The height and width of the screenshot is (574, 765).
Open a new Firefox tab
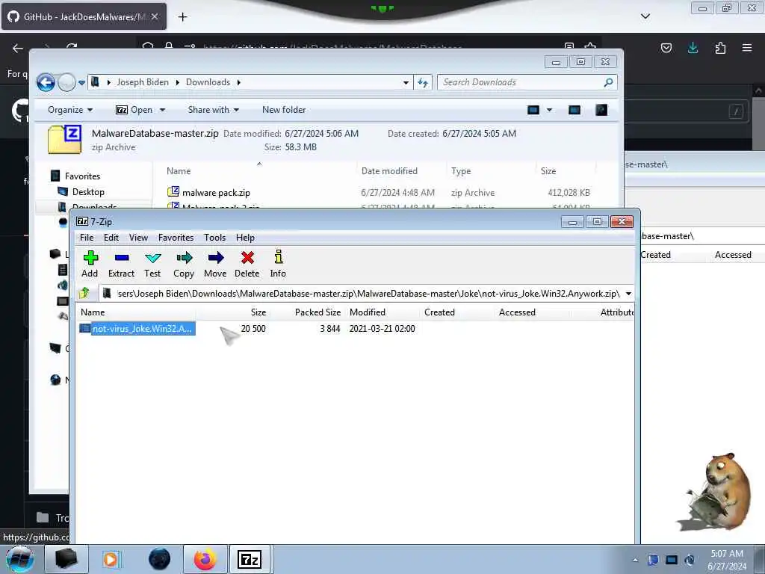(182, 17)
